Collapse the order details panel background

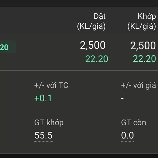[79, 112]
